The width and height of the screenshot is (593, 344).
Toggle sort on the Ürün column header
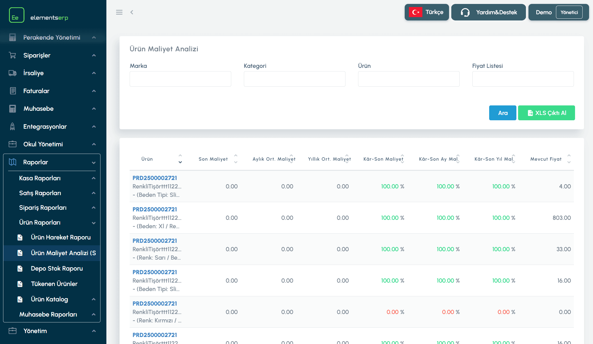[x=147, y=159]
